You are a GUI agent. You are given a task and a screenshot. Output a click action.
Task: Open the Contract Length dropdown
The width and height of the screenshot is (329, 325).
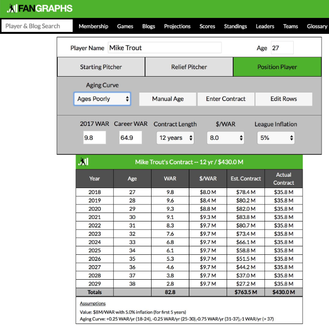click(175, 138)
